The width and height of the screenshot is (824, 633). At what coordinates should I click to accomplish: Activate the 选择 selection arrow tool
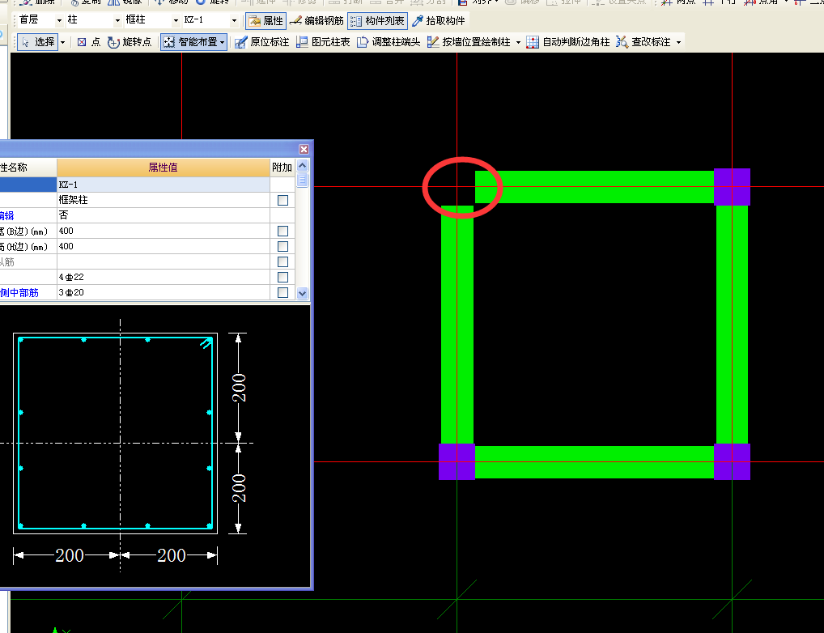coord(37,42)
